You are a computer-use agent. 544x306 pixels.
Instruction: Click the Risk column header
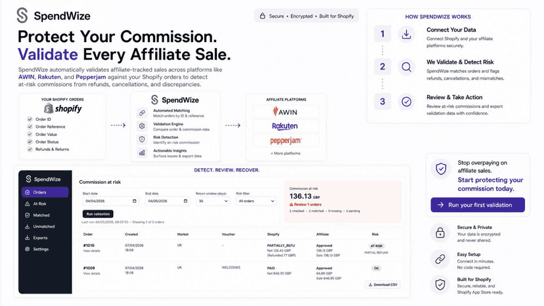(375, 234)
